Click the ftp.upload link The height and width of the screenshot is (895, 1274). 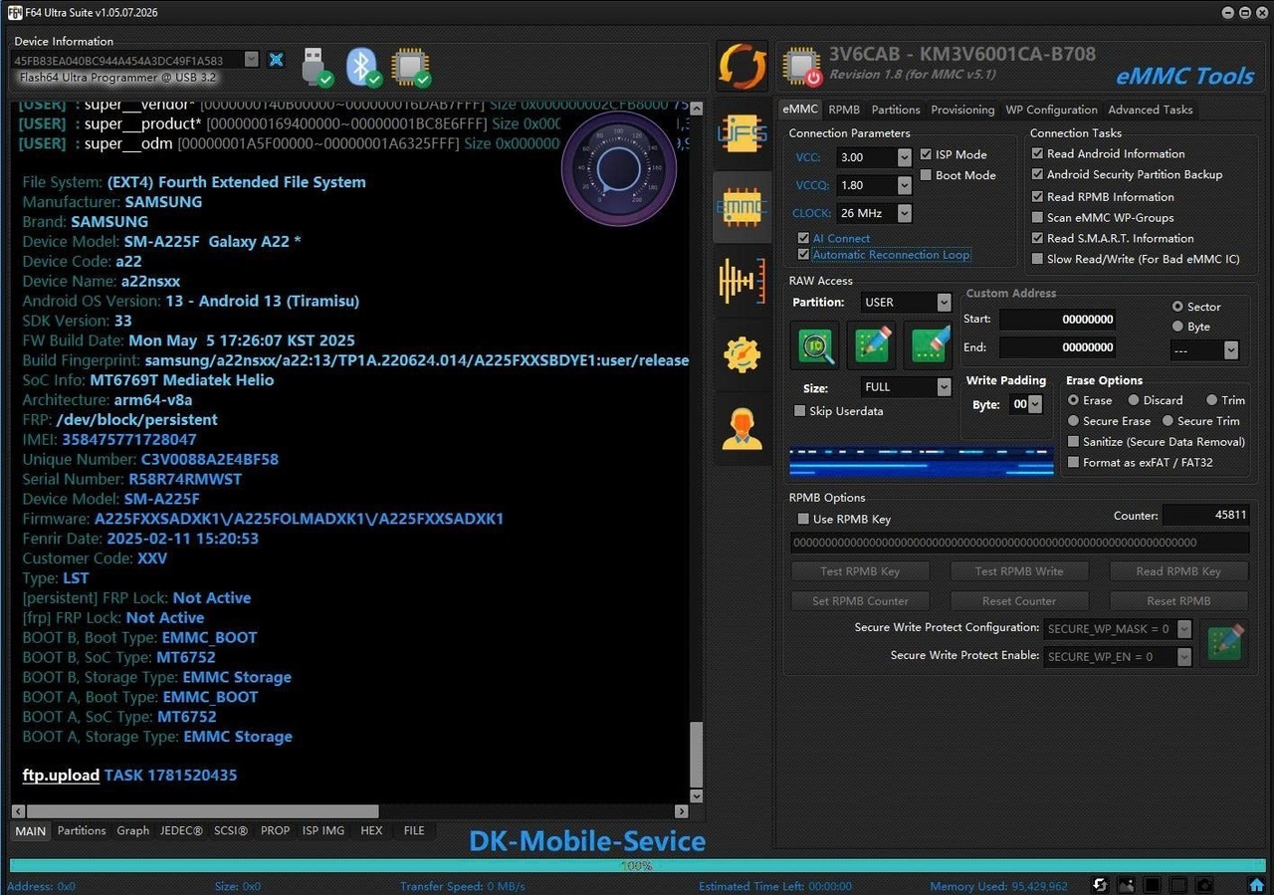point(61,775)
